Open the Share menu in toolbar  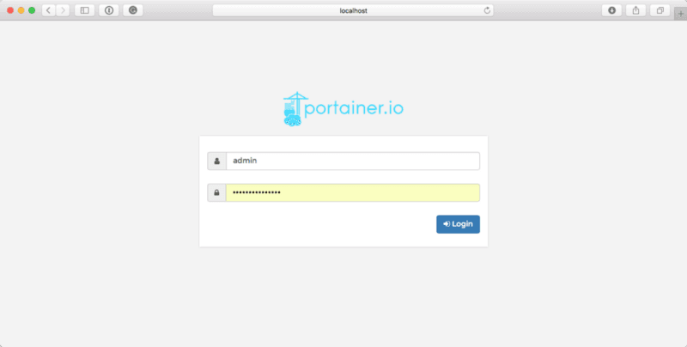(636, 10)
